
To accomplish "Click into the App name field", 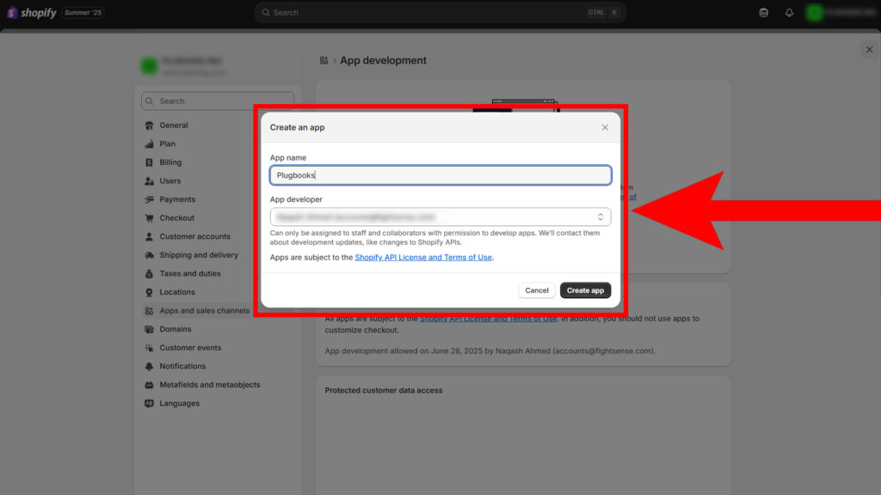I will click(x=440, y=175).
